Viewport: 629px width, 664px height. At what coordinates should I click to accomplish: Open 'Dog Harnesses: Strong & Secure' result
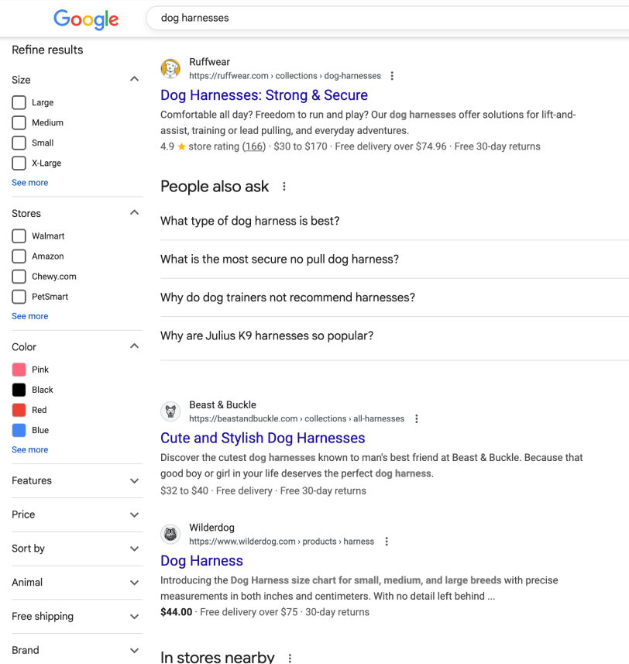coord(264,95)
